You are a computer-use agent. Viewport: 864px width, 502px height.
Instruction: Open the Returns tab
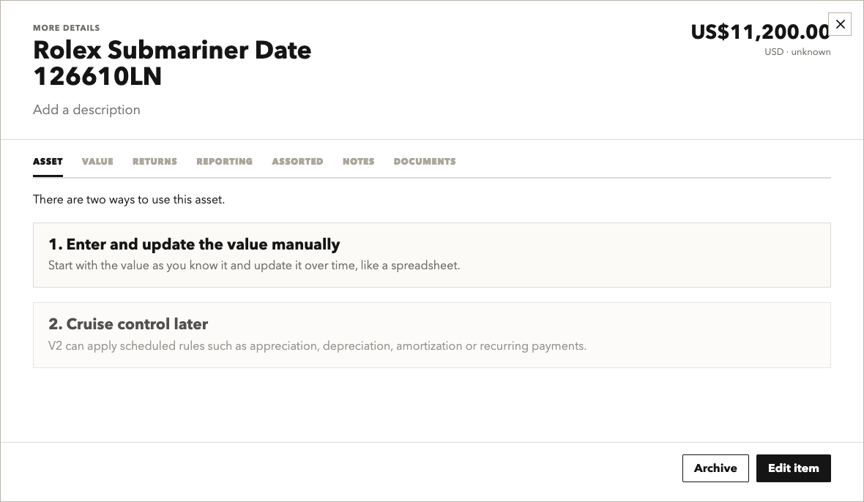click(x=154, y=161)
